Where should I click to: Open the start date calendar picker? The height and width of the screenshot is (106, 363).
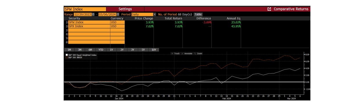(x=93, y=14)
